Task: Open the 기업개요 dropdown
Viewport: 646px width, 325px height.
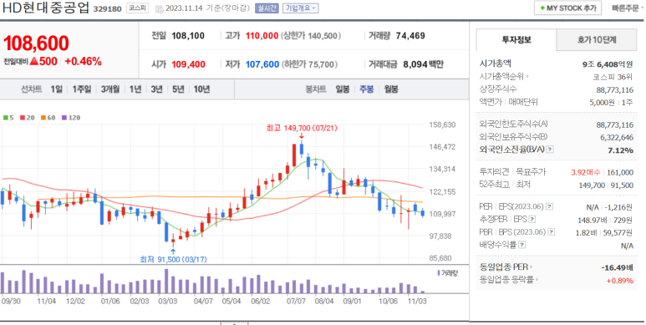Action: 300,8
